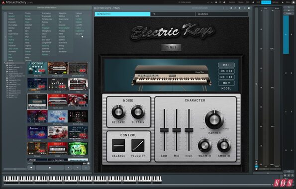Image resolution: width=296 pixels, height=189 pixels.
Task: Click the Balance curve graph in Control
Action: coord(118,145)
